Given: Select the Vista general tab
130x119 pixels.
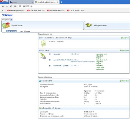Looking at the screenshot, I should [11, 31].
